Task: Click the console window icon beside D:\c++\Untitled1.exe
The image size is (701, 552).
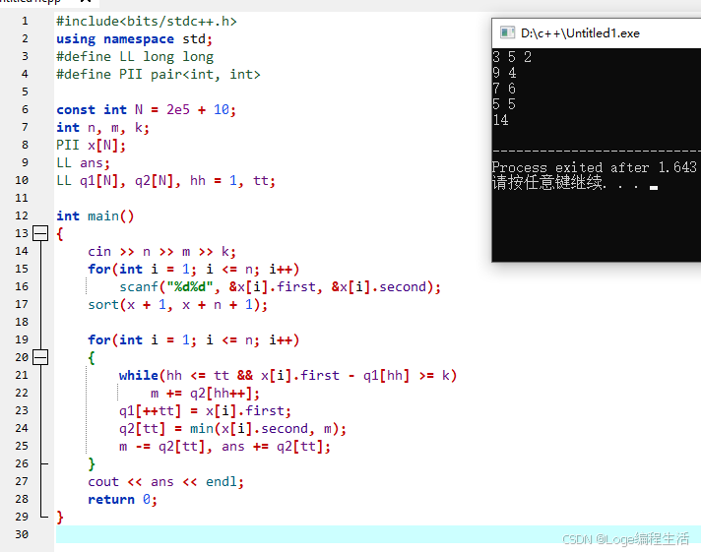Action: click(507, 32)
